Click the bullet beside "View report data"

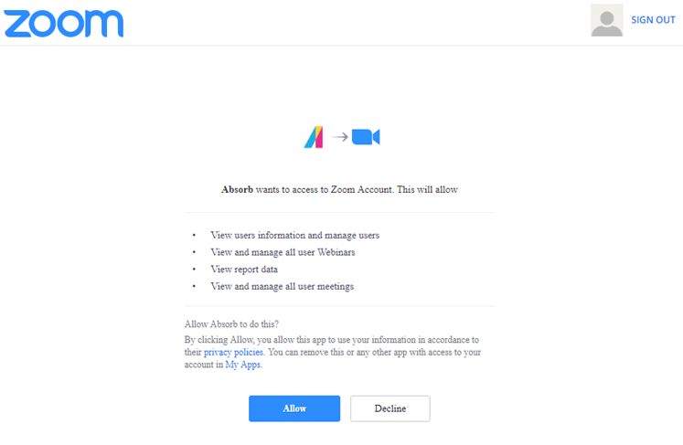(x=194, y=270)
